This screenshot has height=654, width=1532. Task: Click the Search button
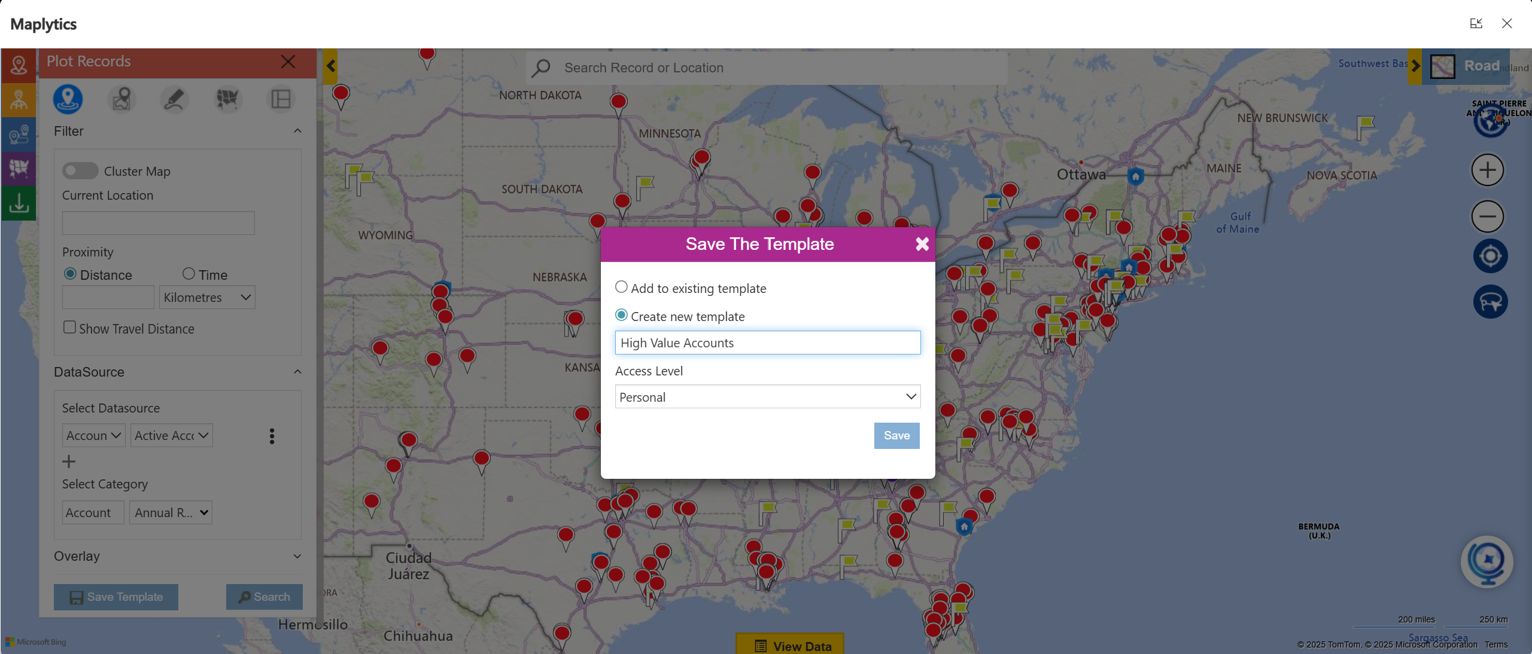264,597
